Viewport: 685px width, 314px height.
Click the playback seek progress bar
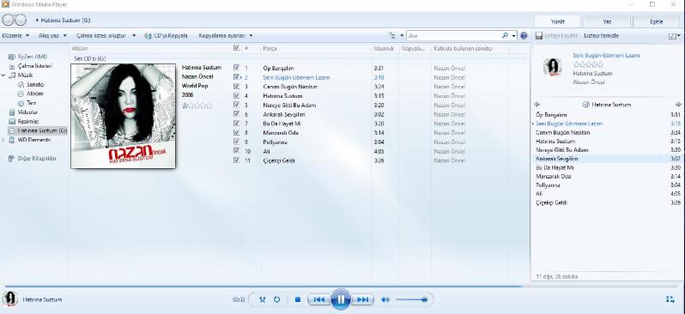tap(342, 287)
